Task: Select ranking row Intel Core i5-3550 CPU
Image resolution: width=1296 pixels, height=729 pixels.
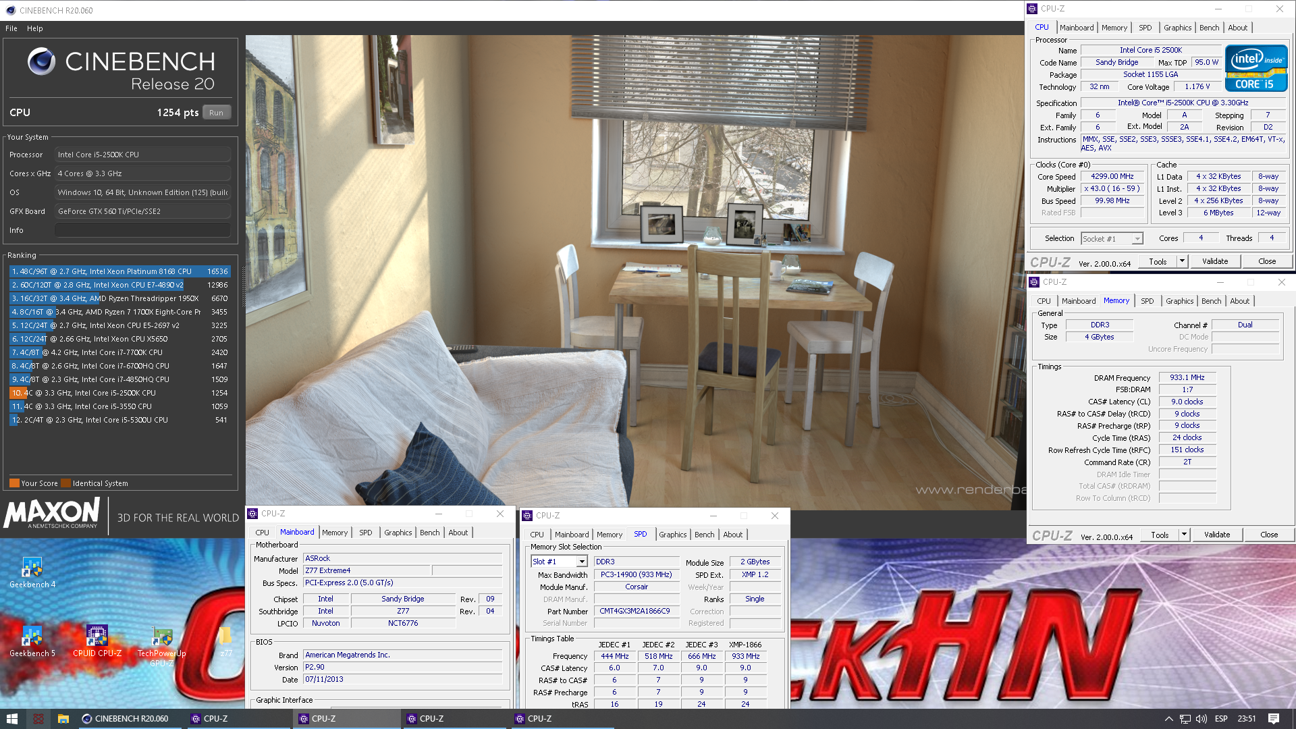Action: coord(119,406)
